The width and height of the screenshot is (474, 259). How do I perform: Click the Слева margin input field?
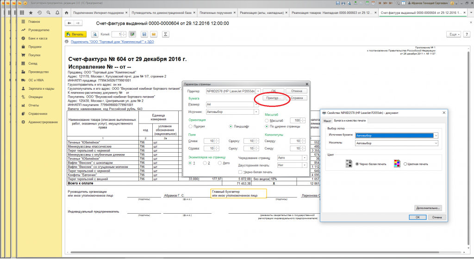tap(209, 141)
